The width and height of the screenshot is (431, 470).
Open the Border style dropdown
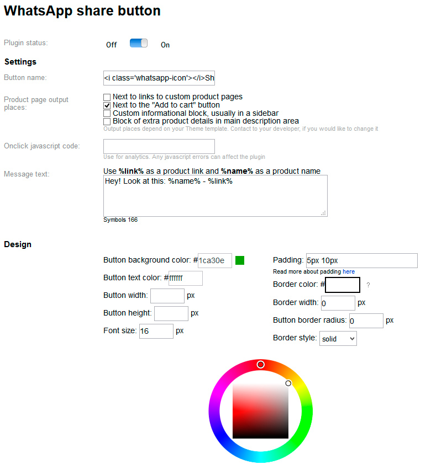[x=338, y=338]
